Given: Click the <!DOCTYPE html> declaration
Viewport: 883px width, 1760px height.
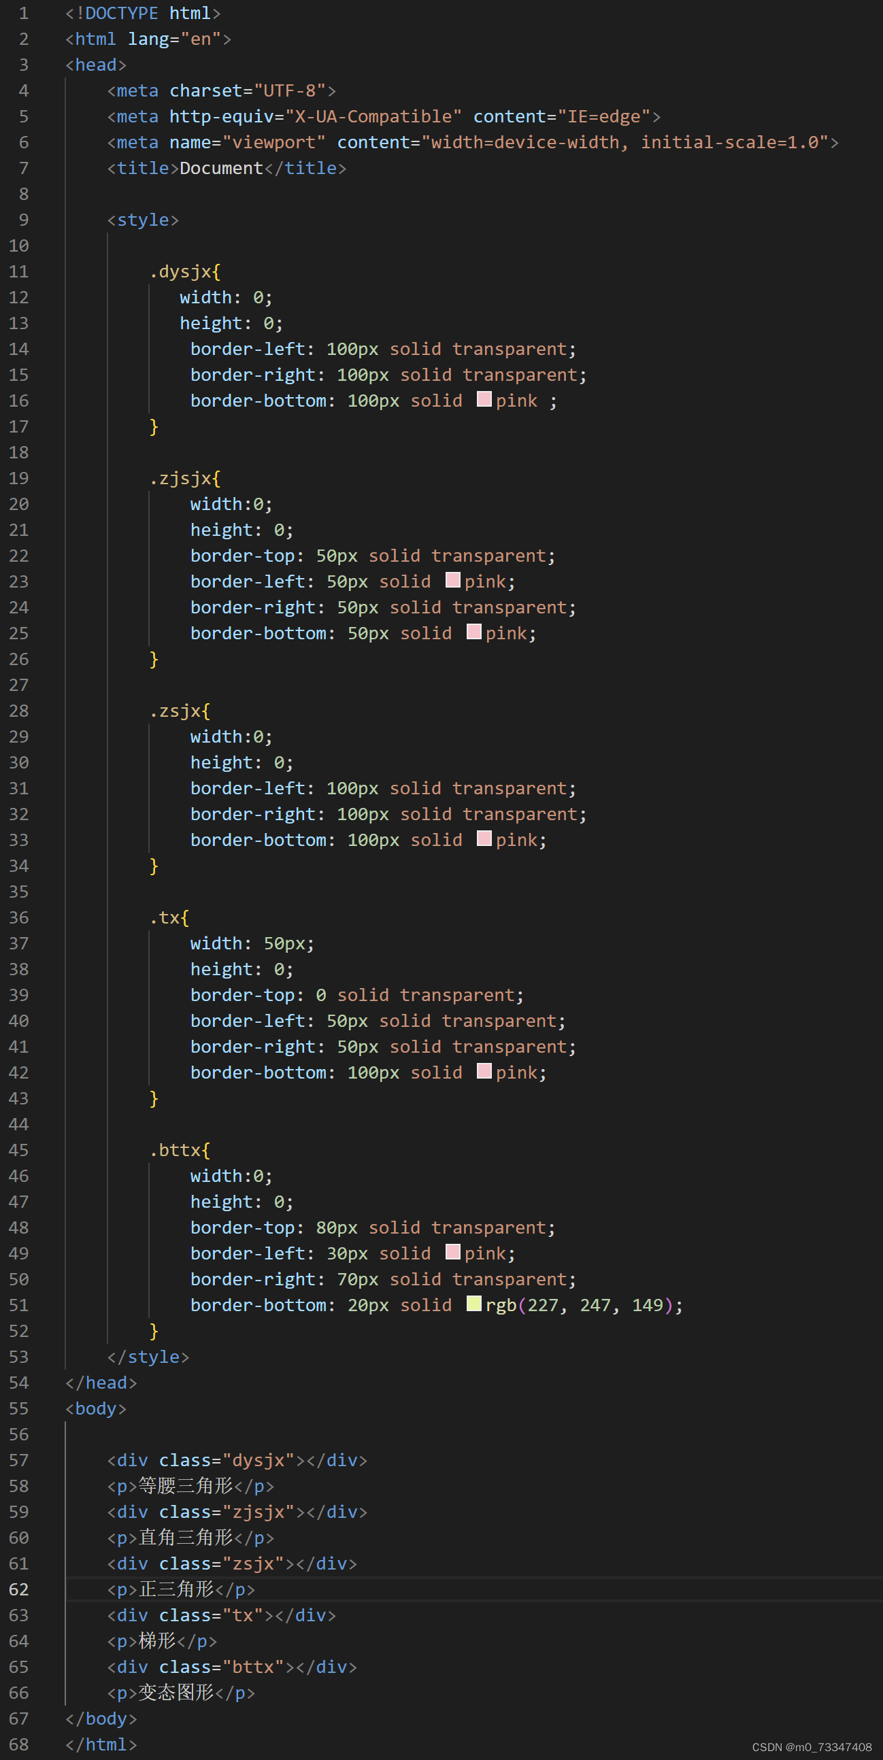Looking at the screenshot, I should point(143,13).
